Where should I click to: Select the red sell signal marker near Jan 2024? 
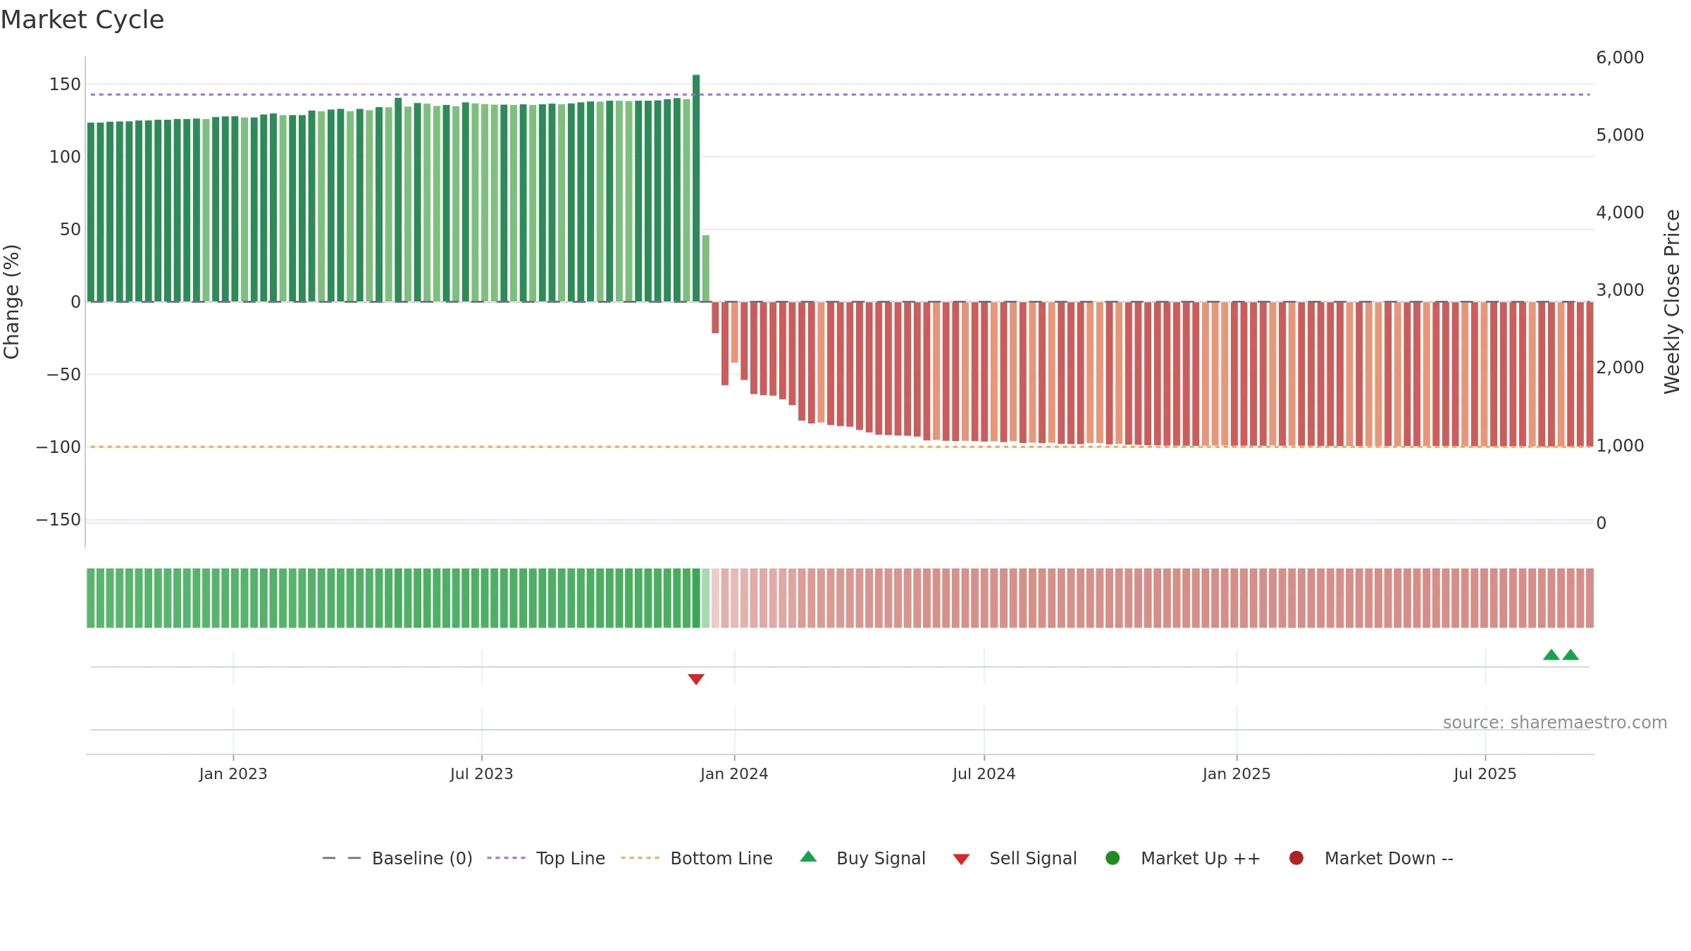[x=696, y=679]
